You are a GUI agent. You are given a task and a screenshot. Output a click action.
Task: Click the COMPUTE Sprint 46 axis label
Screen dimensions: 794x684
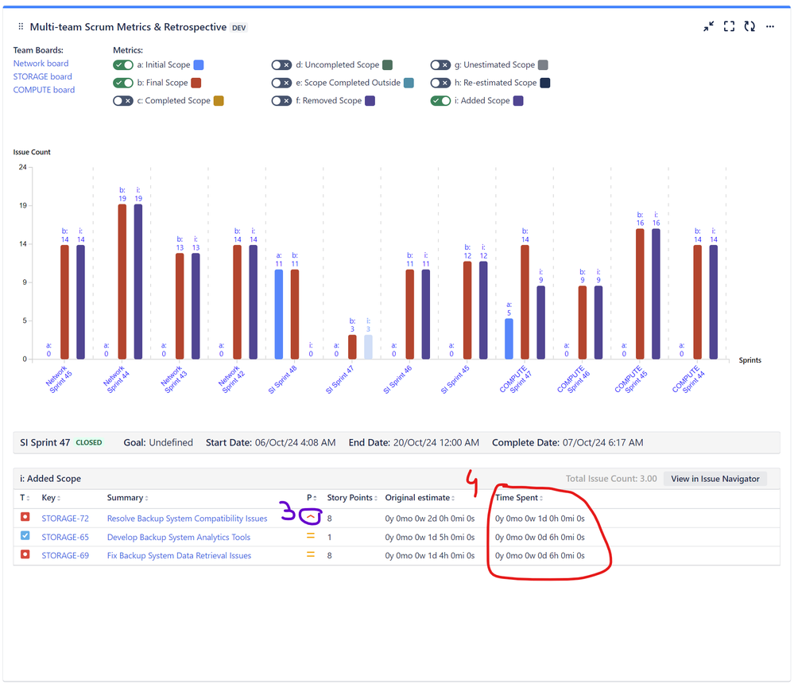573,379
